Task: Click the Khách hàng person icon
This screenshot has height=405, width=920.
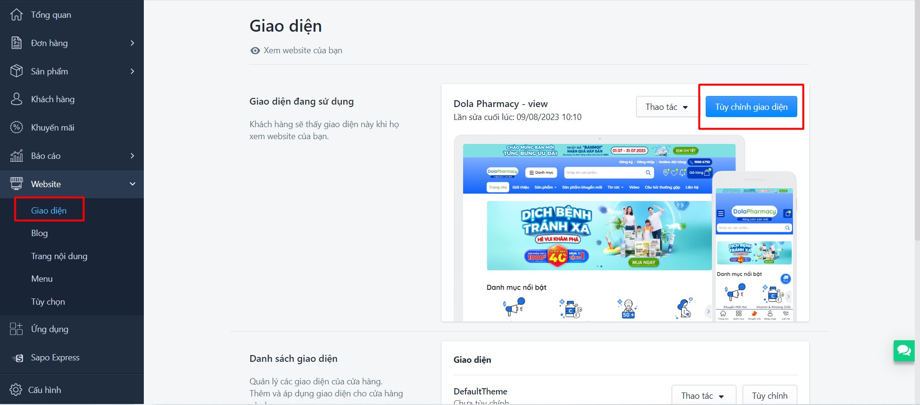Action: pyautogui.click(x=16, y=99)
